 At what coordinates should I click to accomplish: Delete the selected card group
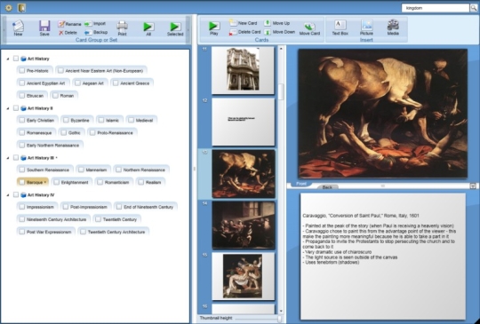point(68,32)
